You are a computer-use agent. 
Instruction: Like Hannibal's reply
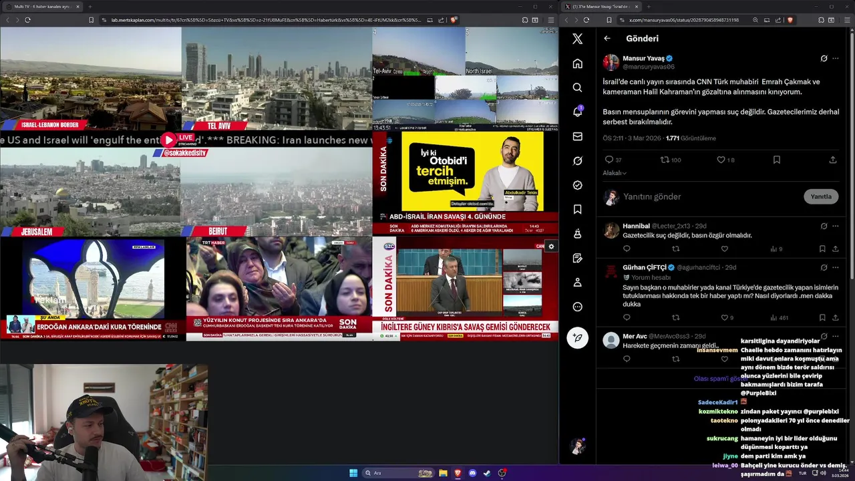click(x=725, y=249)
